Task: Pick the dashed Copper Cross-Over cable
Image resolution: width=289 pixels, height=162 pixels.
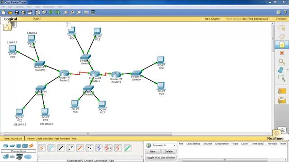Action: tap(70, 148)
